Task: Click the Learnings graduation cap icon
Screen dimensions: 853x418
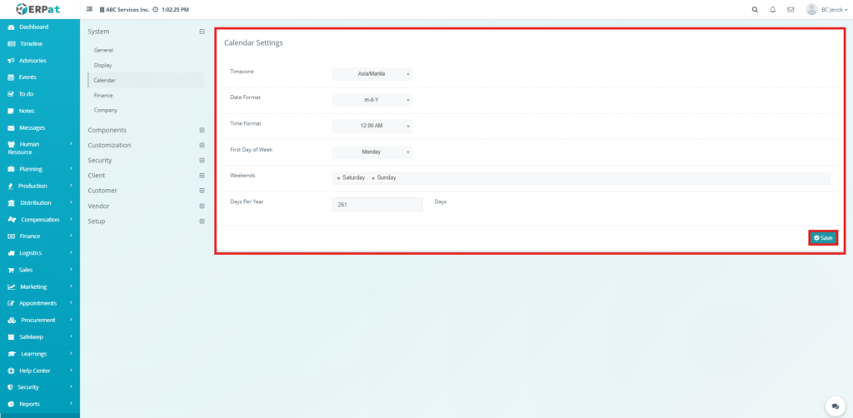Action: click(x=12, y=354)
